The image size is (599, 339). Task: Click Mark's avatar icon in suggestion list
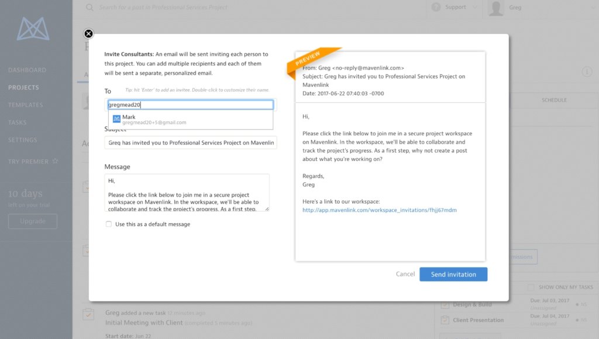click(116, 119)
